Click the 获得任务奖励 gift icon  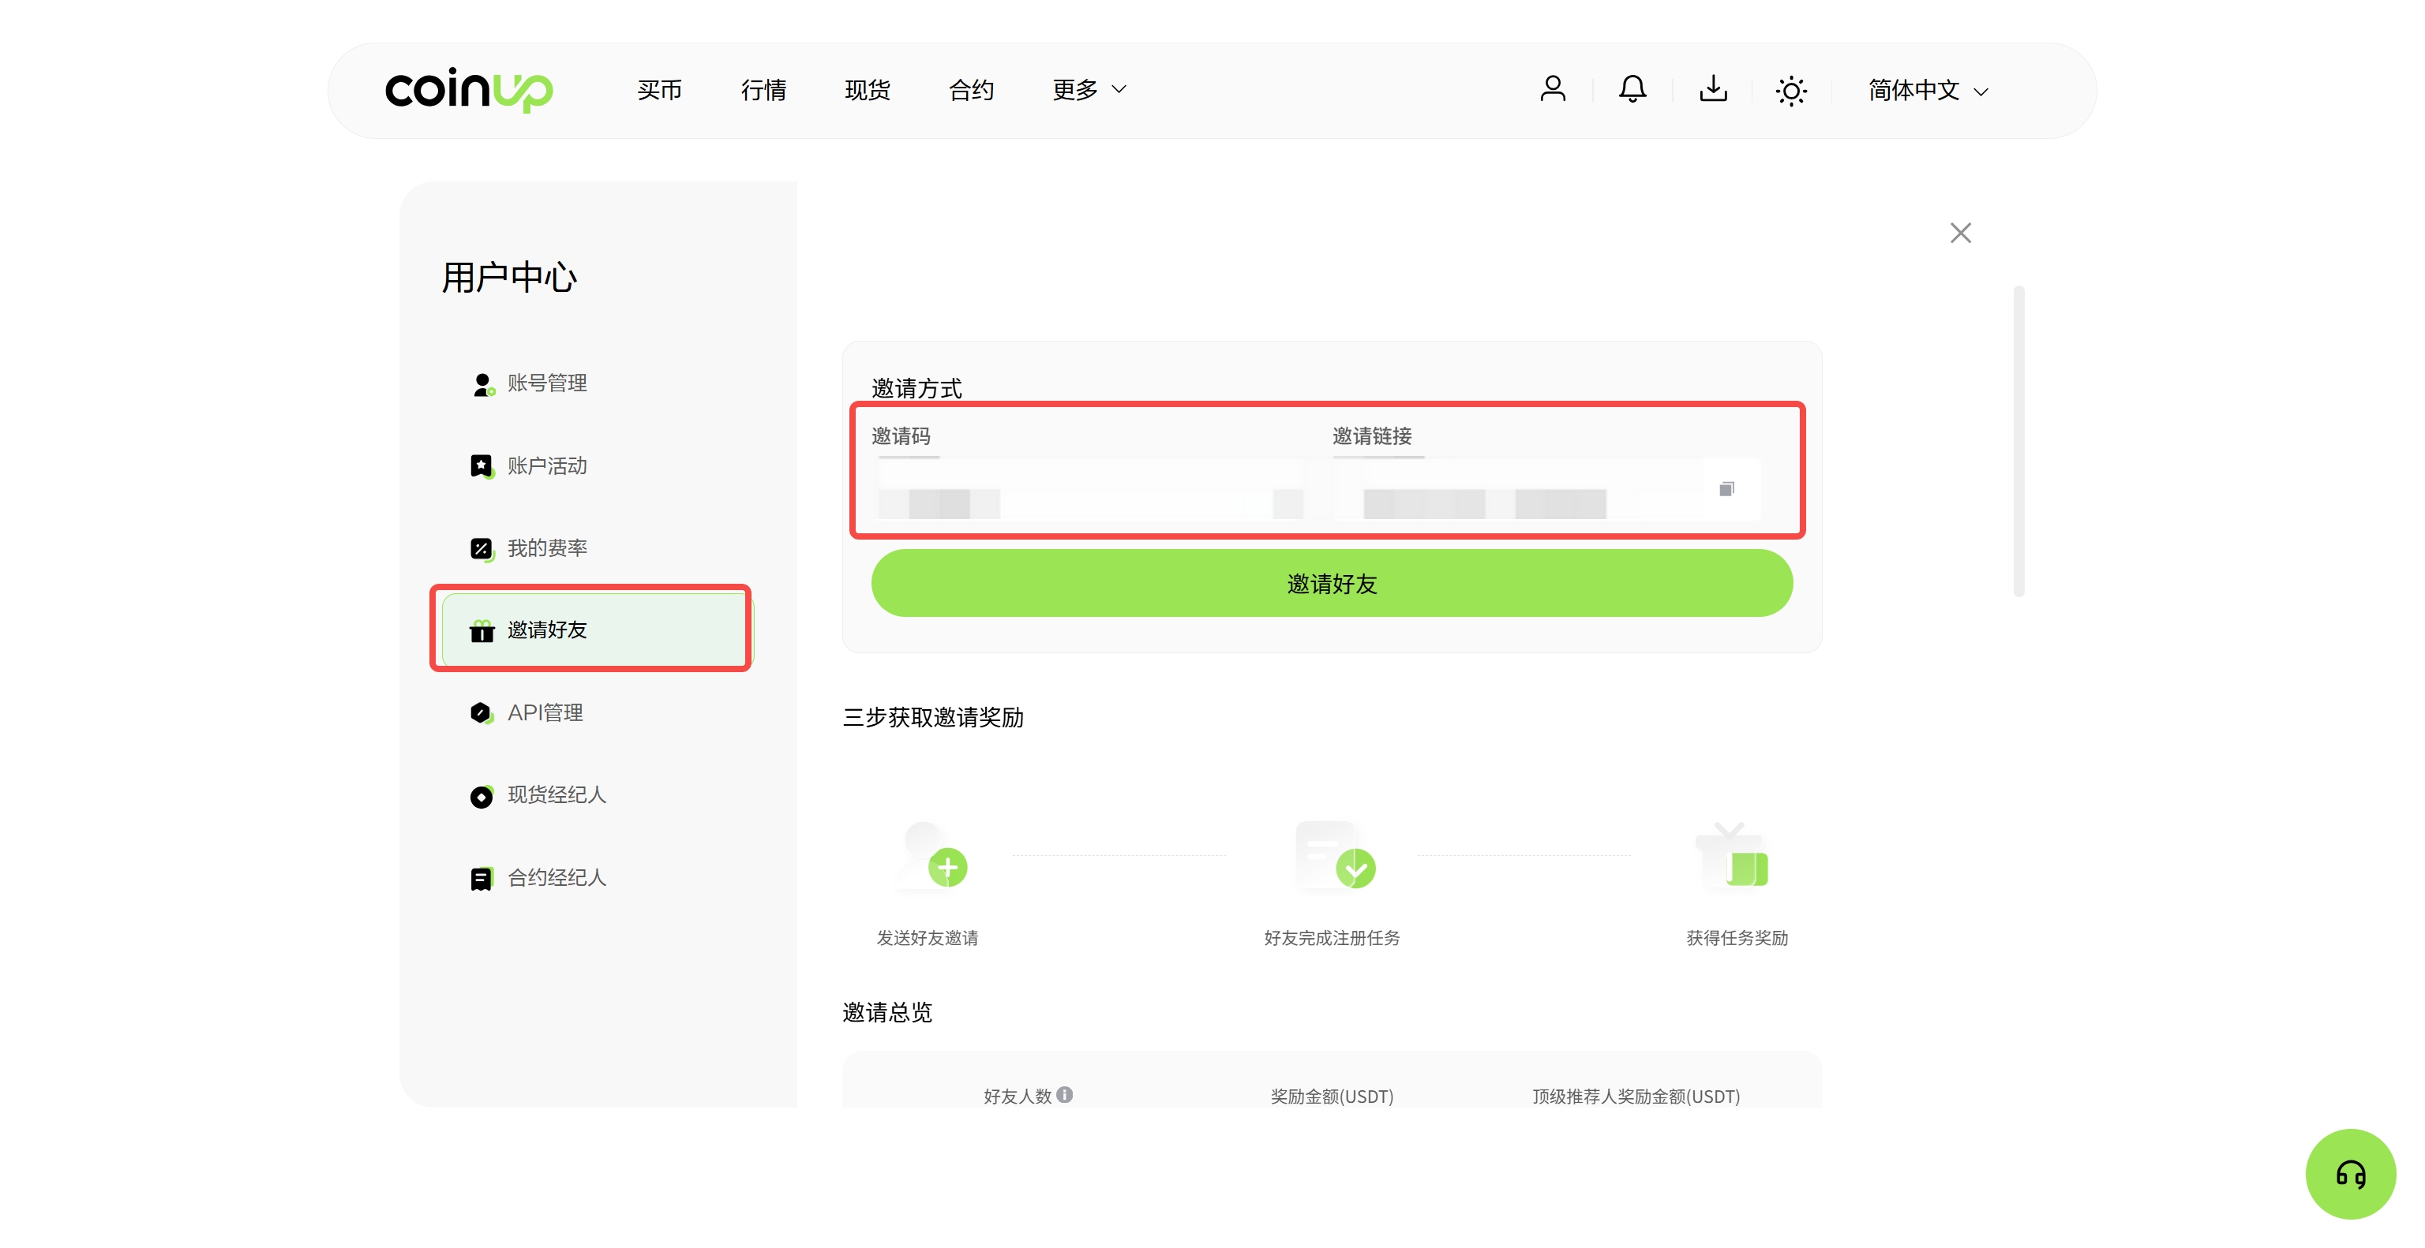[x=1732, y=856]
